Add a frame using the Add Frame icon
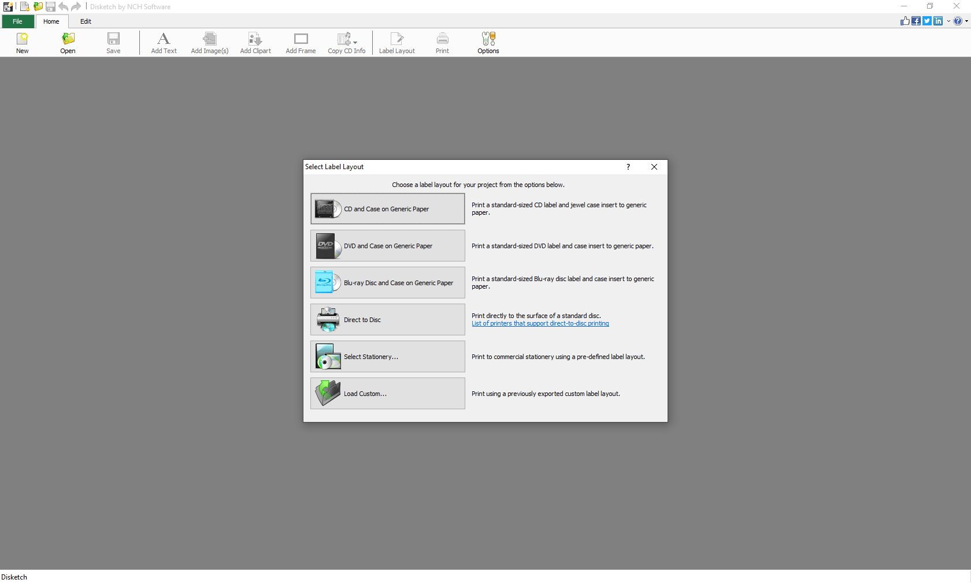The height and width of the screenshot is (583, 971). point(301,42)
